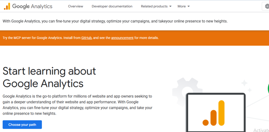Expand the Related products dropdown

pos(156,6)
